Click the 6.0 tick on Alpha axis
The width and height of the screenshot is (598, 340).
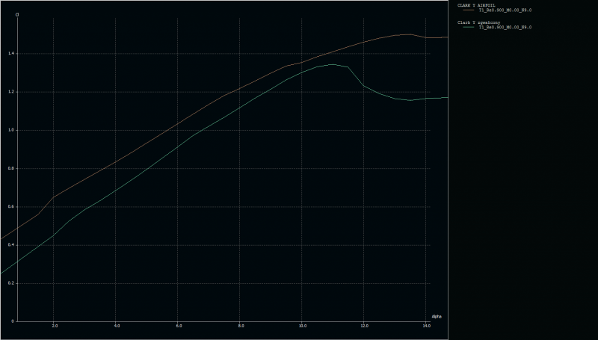179,327
